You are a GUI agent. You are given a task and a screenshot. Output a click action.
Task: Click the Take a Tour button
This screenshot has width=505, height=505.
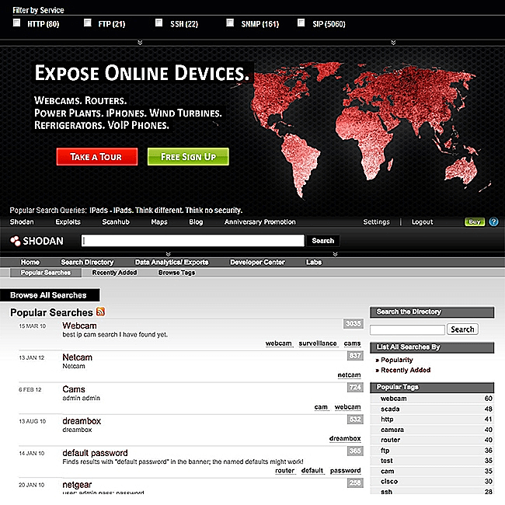(x=97, y=157)
